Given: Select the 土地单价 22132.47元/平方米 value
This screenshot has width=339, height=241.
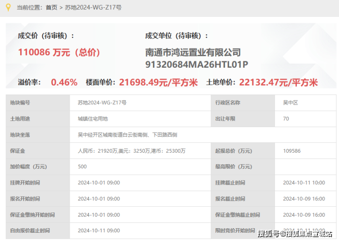Looking at the screenshot, I should pos(279,82).
